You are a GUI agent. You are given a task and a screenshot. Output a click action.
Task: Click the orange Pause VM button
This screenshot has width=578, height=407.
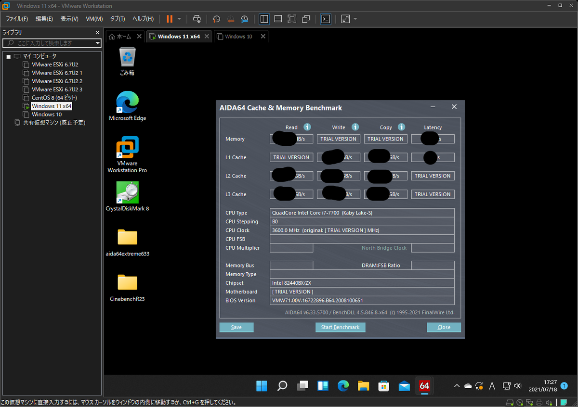pos(170,19)
